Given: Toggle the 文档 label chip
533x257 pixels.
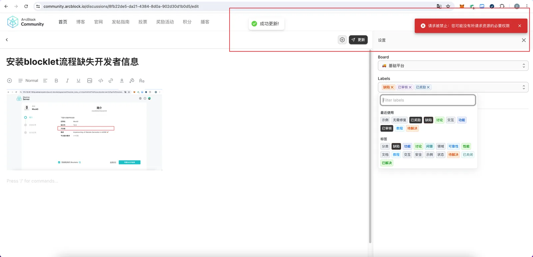Looking at the screenshot, I should tap(385, 155).
